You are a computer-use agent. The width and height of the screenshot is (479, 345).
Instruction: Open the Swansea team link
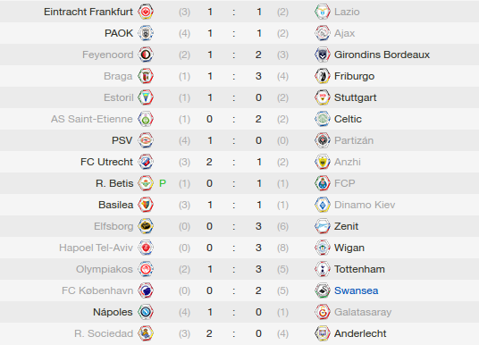(x=357, y=290)
